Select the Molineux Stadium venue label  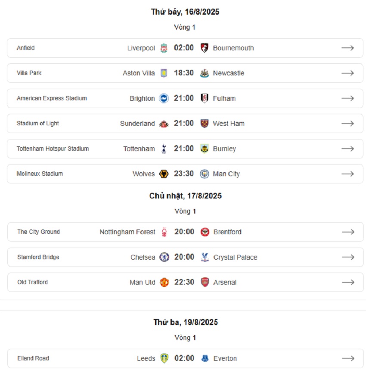pyautogui.click(x=40, y=174)
